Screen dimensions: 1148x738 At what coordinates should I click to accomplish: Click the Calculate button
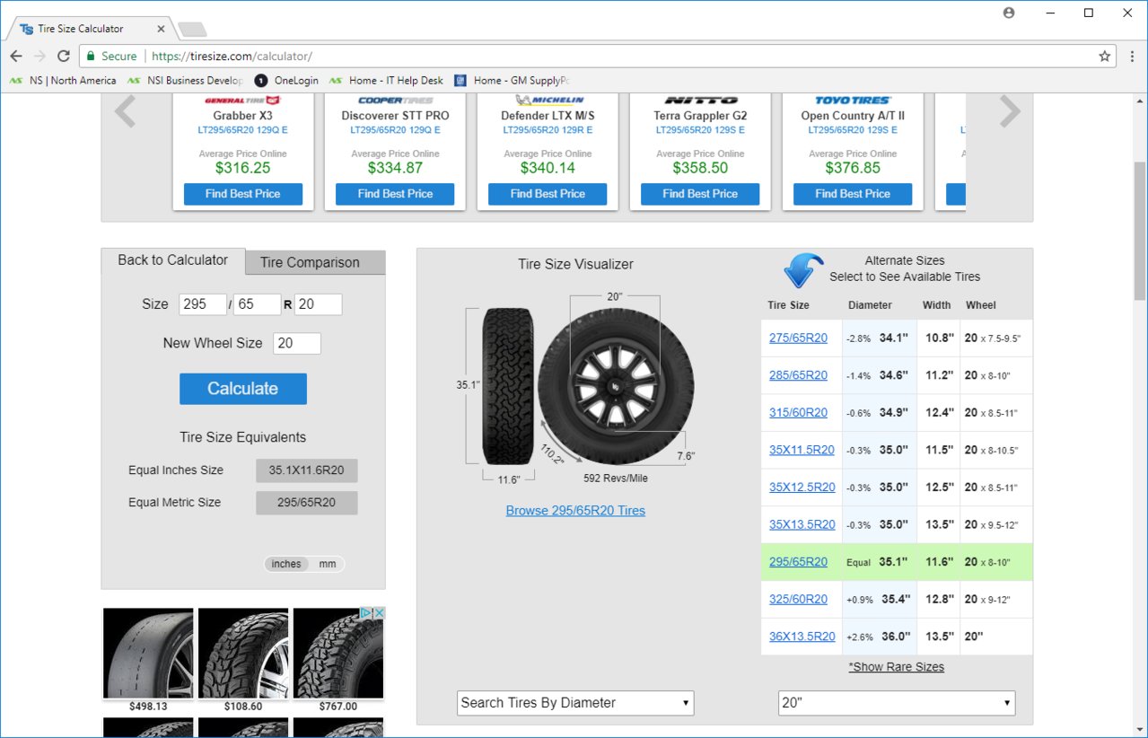click(x=243, y=389)
